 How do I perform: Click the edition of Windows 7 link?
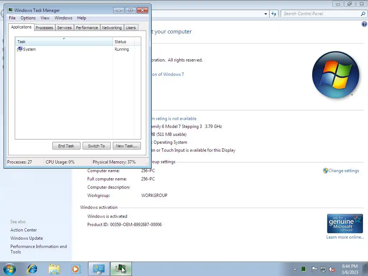click(x=168, y=74)
